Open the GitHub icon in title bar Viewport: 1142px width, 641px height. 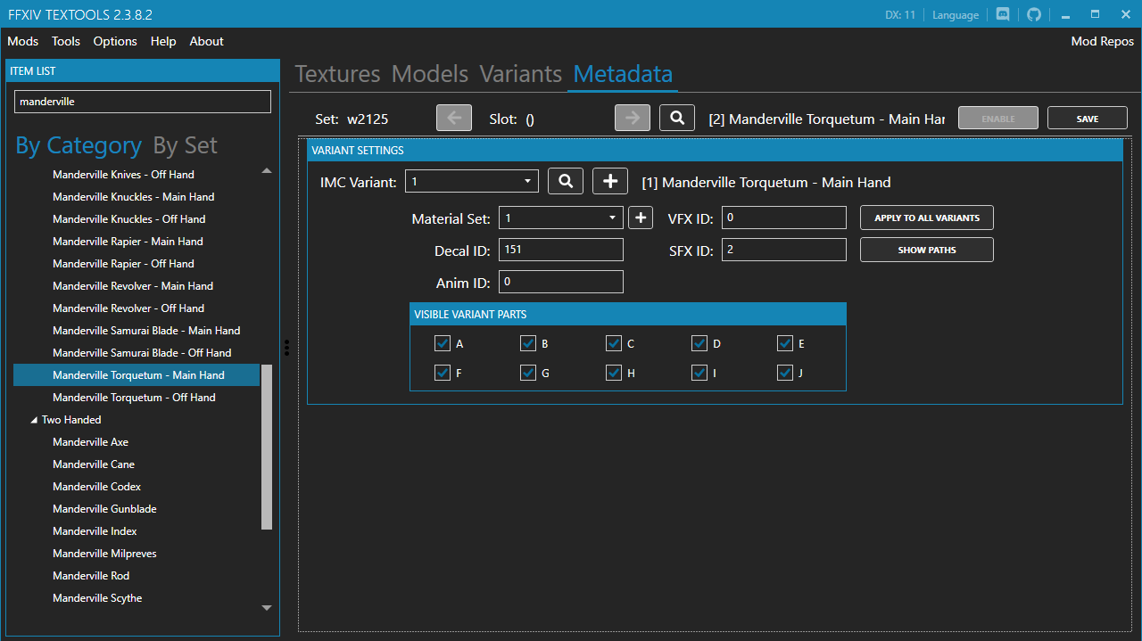1034,14
